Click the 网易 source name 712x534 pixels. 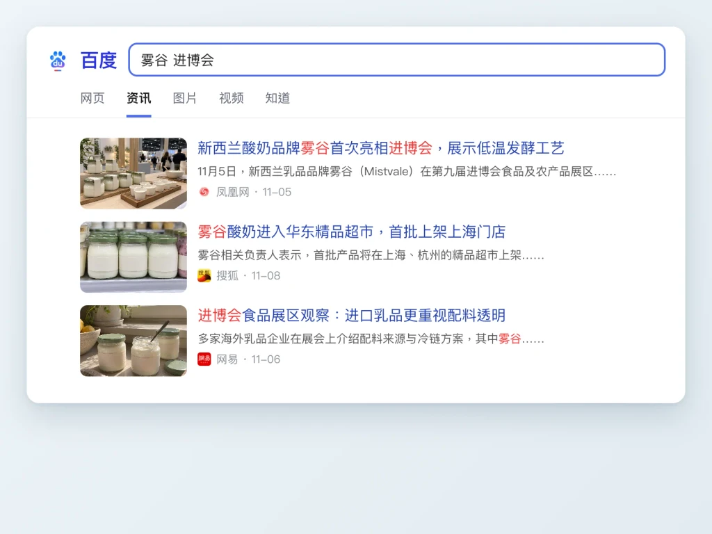point(227,359)
